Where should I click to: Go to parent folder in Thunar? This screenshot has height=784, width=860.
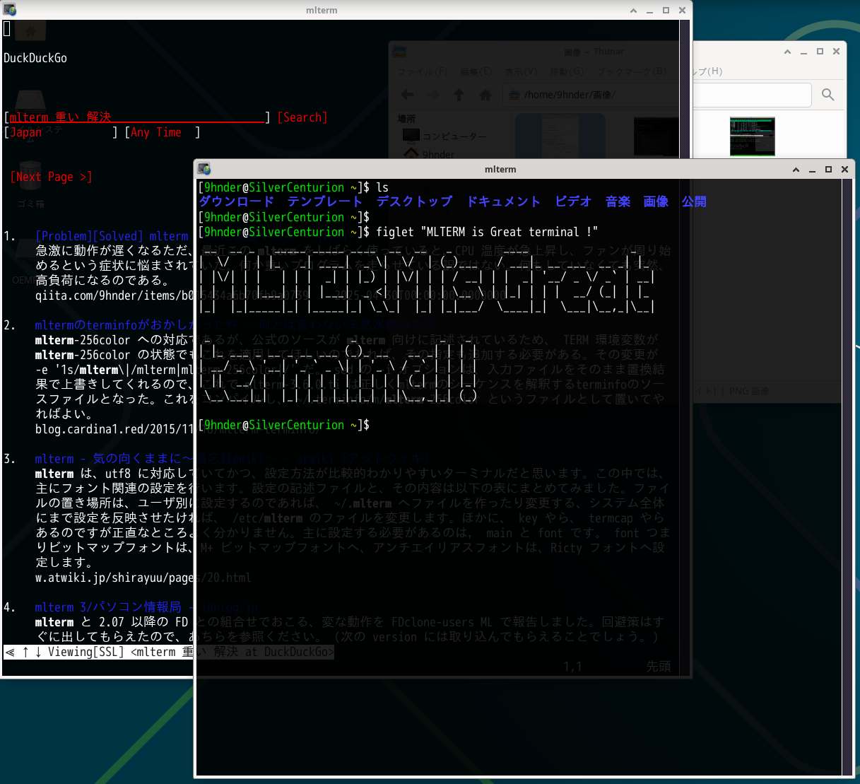tap(459, 94)
